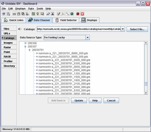The width and height of the screenshot is (151, 132).
Task: Click the Select File... button
Action: [137, 29]
